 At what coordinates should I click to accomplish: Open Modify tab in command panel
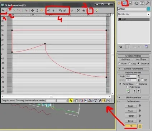click(125, 3)
